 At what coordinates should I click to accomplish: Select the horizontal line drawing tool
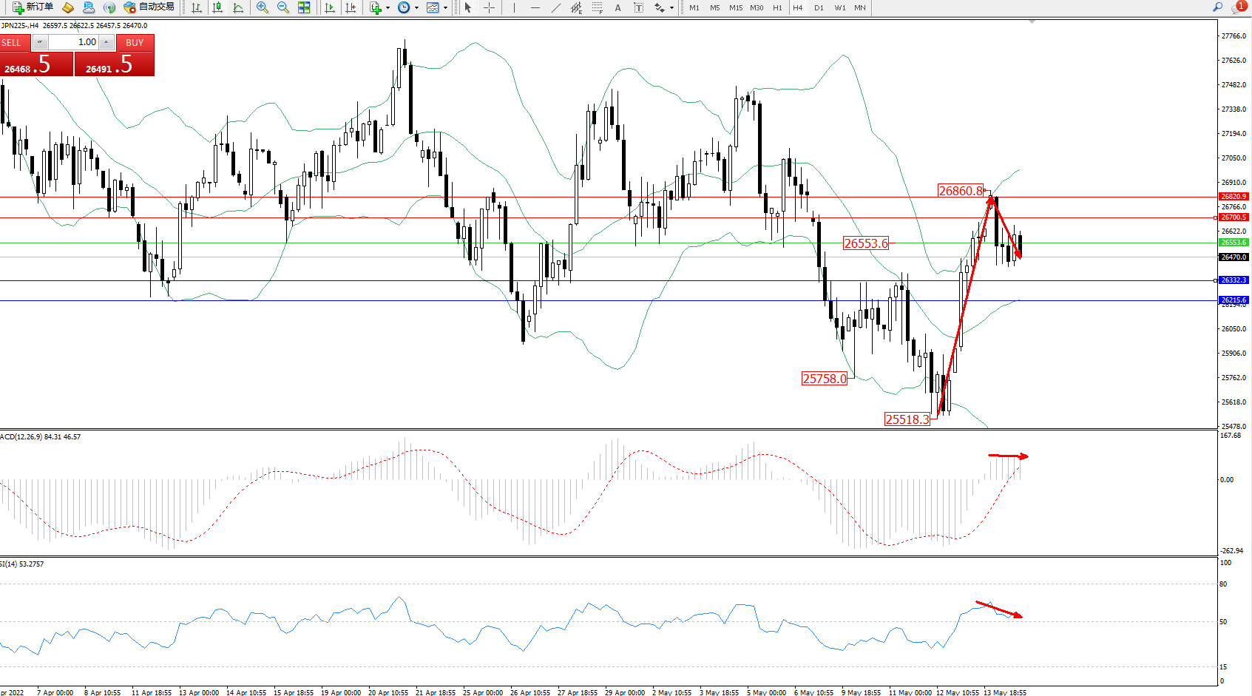(535, 7)
